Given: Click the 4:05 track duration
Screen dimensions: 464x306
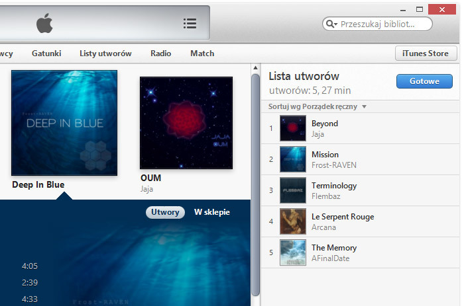Looking at the screenshot, I should tap(30, 266).
